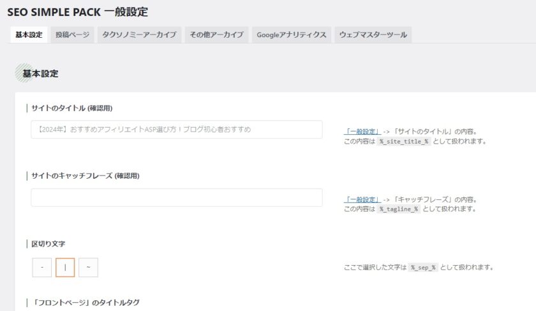
Task: Select the hyphen separator character
Action: coord(42,267)
